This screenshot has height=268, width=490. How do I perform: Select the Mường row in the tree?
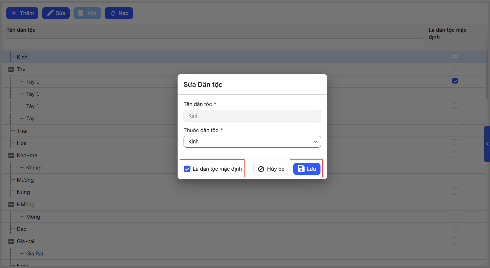[25, 180]
